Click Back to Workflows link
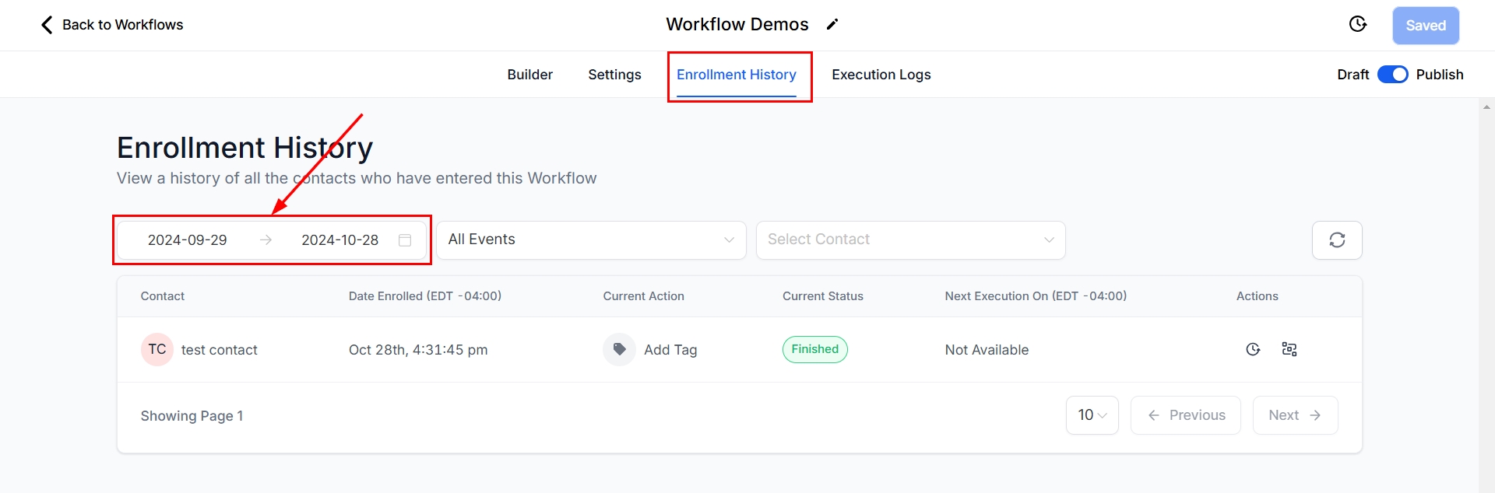1495x493 pixels. tap(111, 25)
